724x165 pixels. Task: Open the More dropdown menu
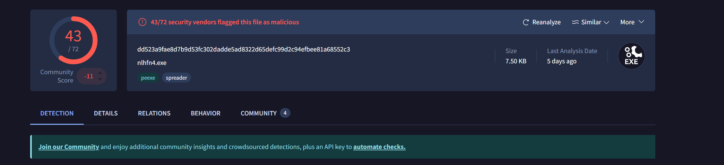pos(632,22)
